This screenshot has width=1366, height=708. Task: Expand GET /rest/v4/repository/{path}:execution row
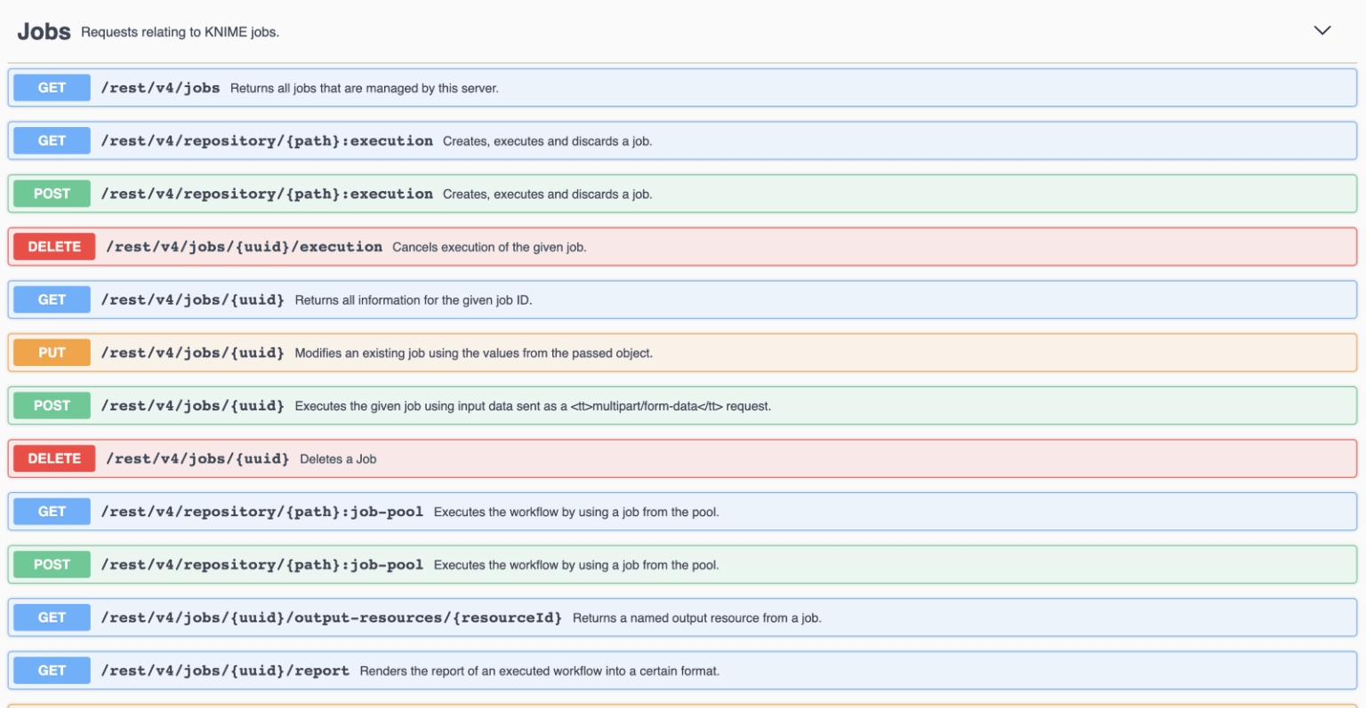[682, 140]
